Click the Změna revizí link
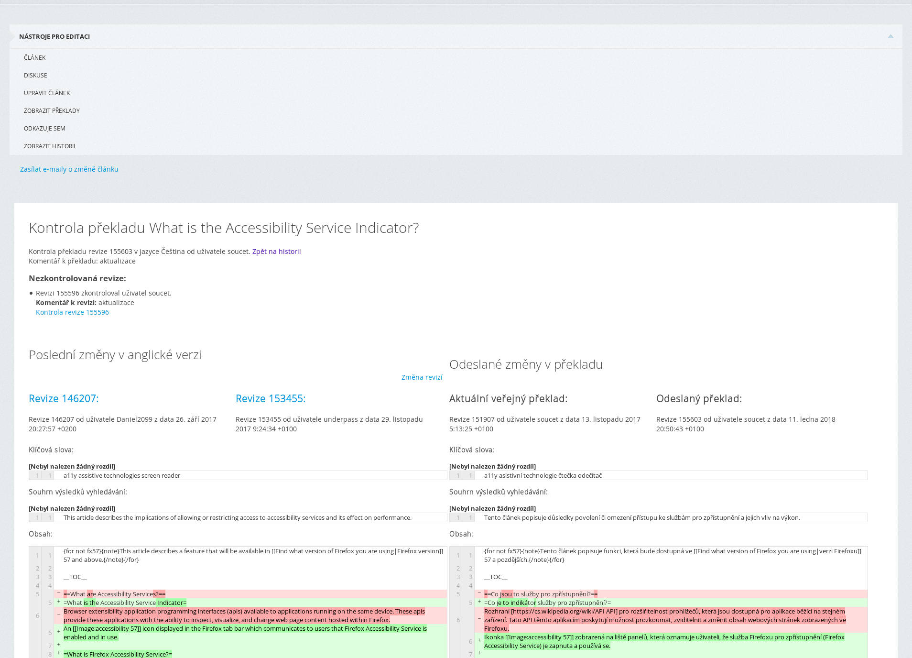Viewport: 912px width, 658px height. coord(422,377)
